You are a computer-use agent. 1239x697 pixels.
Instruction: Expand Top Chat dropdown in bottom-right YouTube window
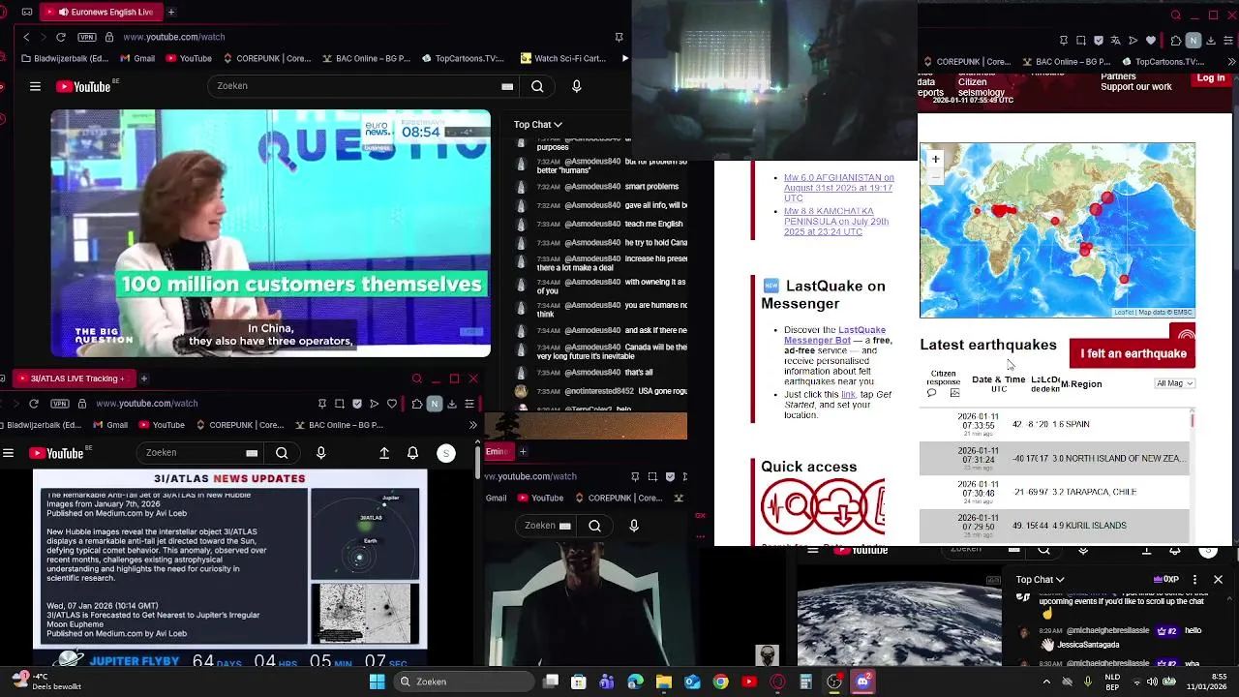point(1041,580)
